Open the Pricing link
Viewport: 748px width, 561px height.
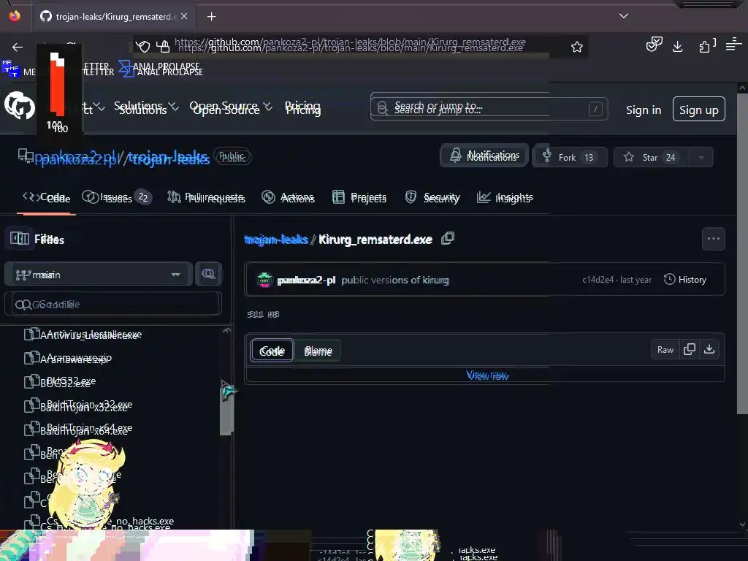[303, 108]
